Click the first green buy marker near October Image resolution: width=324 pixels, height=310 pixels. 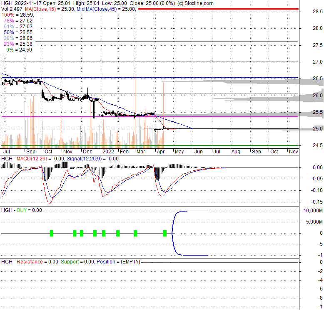tap(52, 233)
